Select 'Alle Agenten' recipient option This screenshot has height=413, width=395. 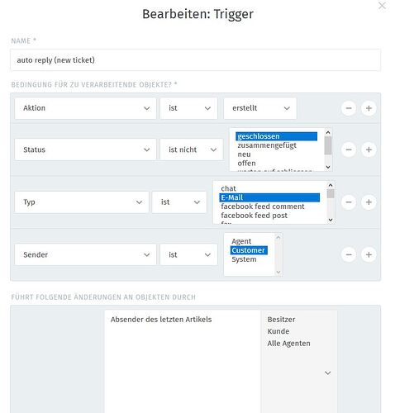point(288,344)
